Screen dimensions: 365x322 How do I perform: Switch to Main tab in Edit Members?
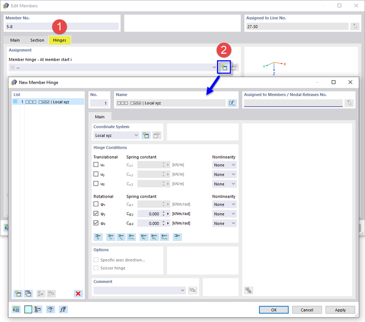[15, 40]
